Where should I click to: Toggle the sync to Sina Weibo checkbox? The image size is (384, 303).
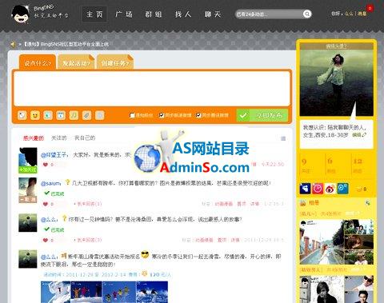[x=161, y=115]
